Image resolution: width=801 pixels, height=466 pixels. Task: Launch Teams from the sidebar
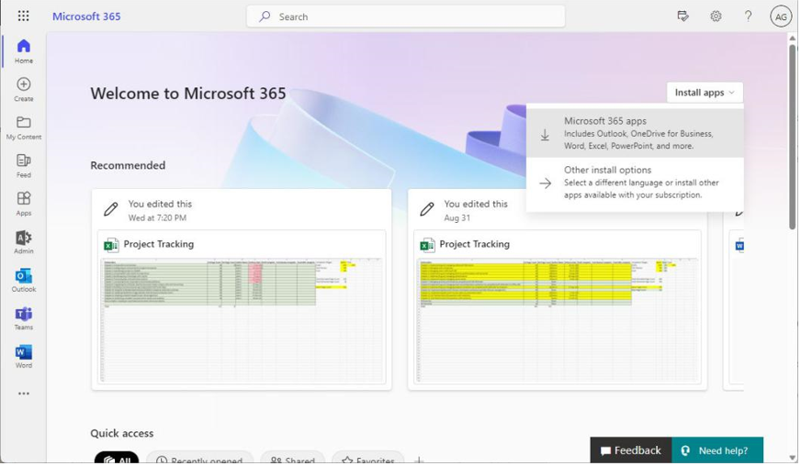tap(24, 318)
